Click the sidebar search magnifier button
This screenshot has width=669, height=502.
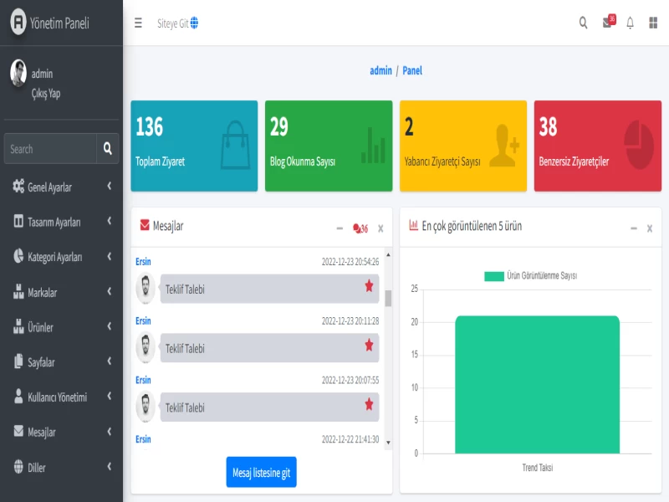point(108,149)
